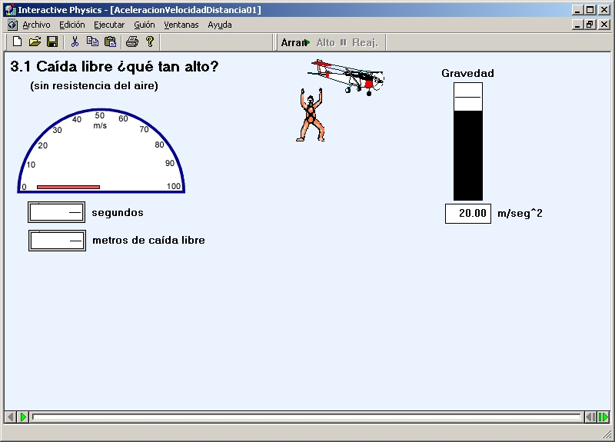Screen dimensions: 615x442
Task: Click the segundos readout box
Action: point(56,212)
